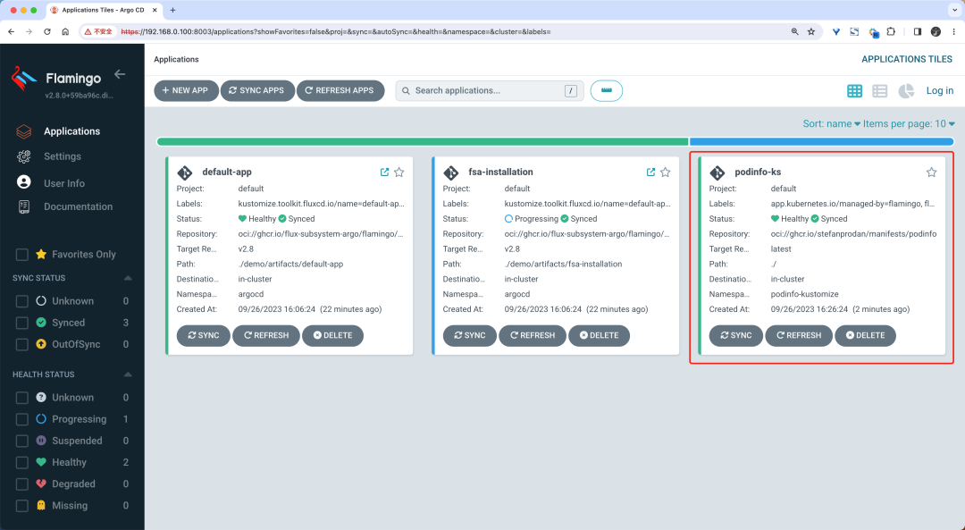Image resolution: width=965 pixels, height=530 pixels.
Task: Click the blue Progressing status bar segment
Action: [x=822, y=141]
